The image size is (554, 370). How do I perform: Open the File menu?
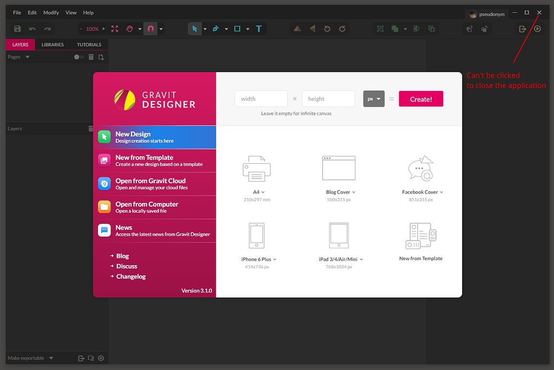pyautogui.click(x=17, y=12)
